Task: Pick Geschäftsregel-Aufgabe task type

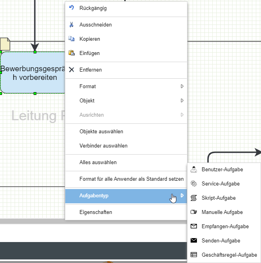Action: 229,255
